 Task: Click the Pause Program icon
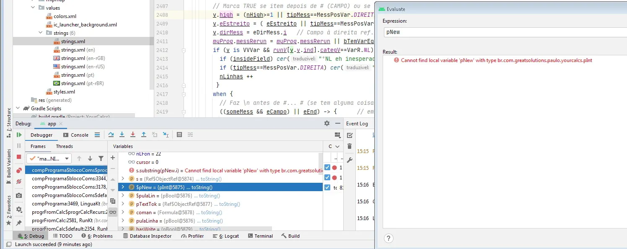tap(19, 146)
